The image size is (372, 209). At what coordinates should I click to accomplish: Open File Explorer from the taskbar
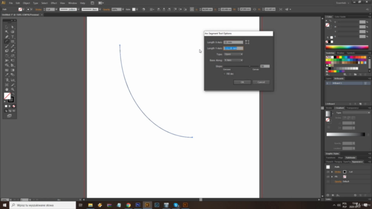91,205
